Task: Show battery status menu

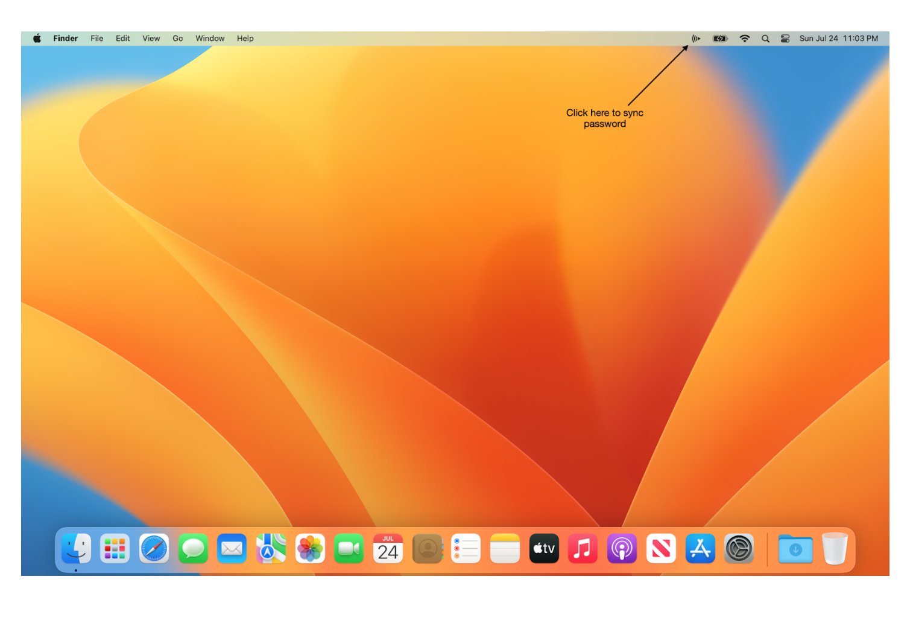Action: pos(720,39)
